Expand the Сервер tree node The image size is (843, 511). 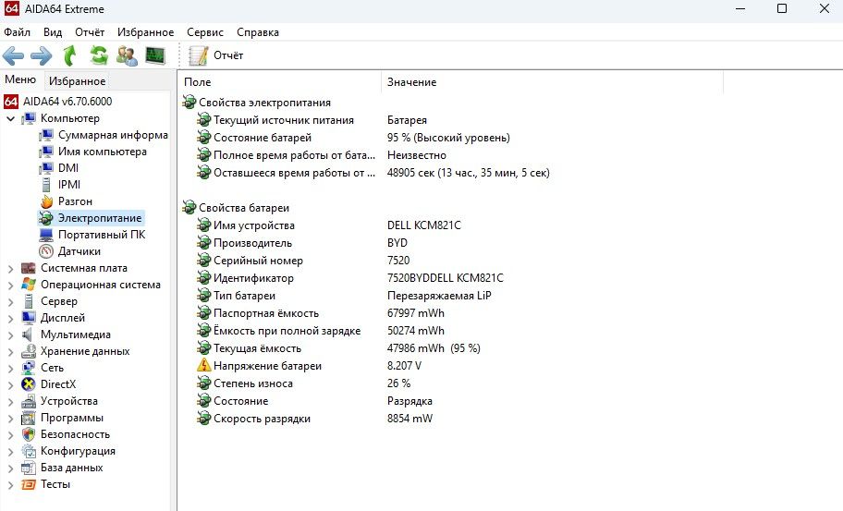(11, 302)
